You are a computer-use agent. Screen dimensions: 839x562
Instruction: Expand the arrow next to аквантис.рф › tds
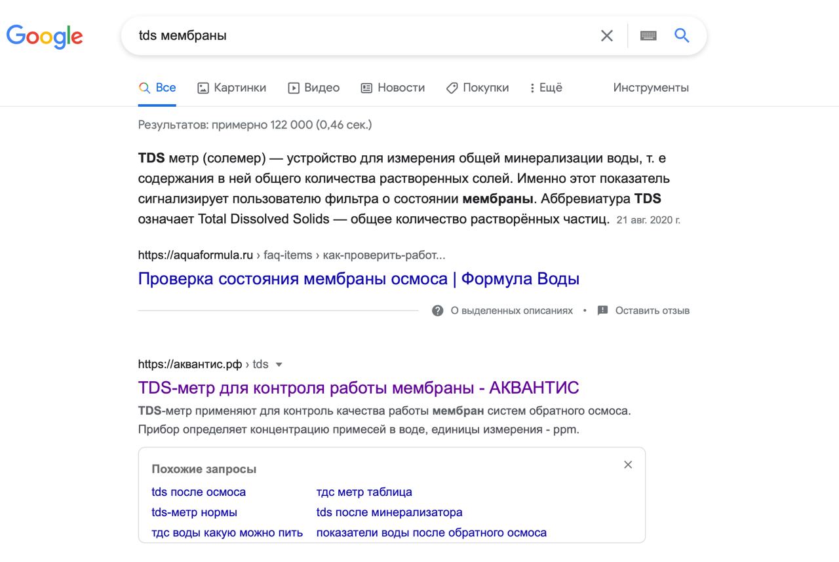(279, 364)
